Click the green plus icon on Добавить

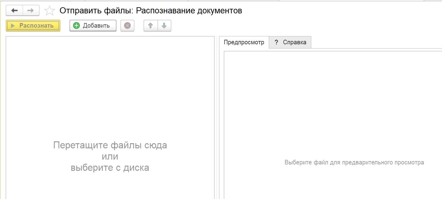tap(76, 26)
